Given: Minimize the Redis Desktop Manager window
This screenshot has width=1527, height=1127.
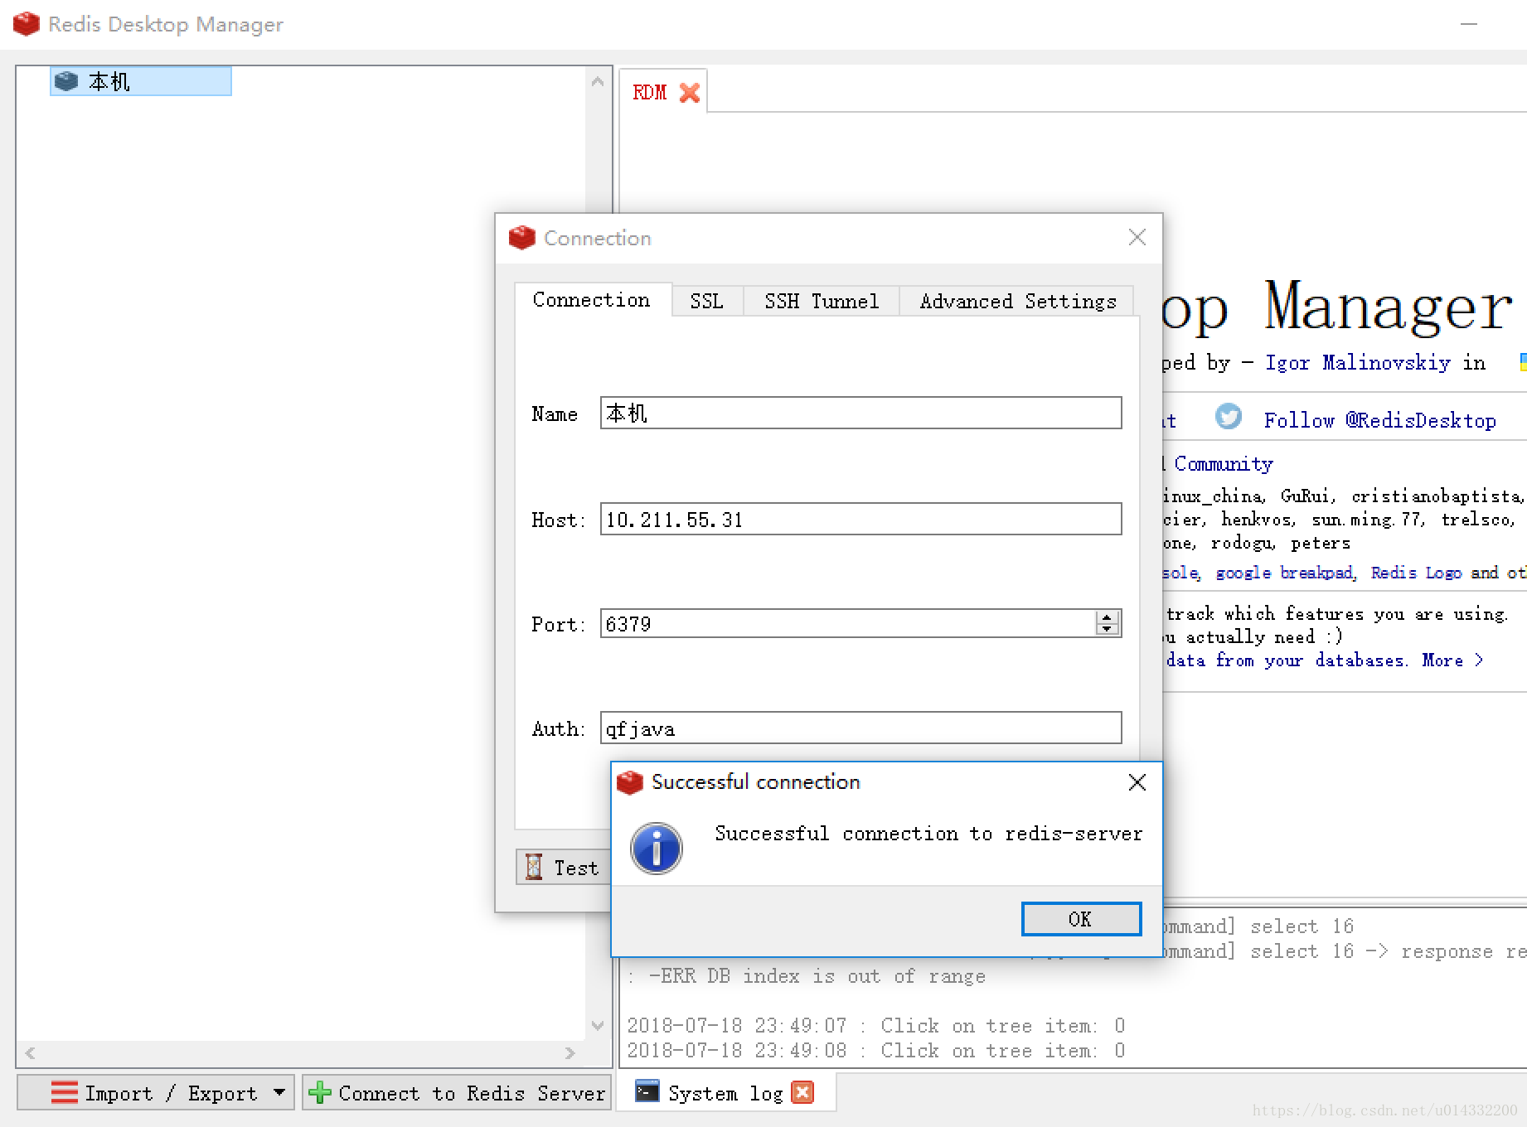Looking at the screenshot, I should 1469,24.
